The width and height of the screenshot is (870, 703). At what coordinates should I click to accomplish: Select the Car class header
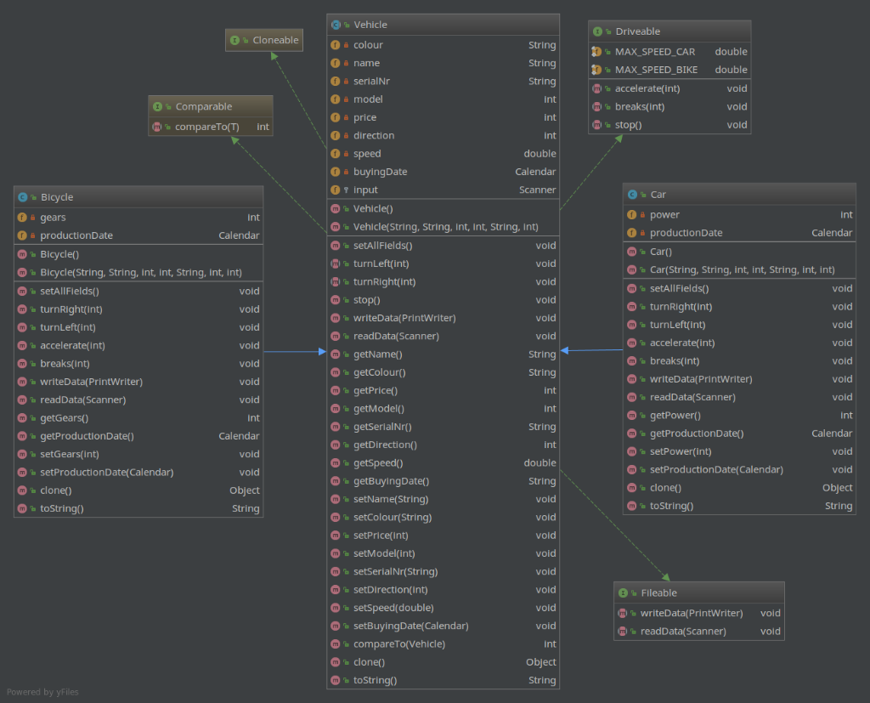(x=740, y=195)
